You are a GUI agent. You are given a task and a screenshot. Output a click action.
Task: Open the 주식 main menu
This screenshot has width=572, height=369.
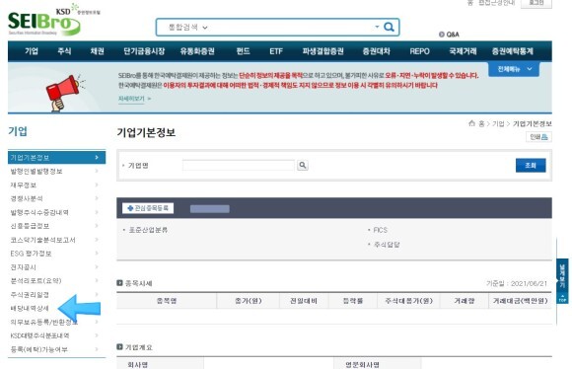64,51
